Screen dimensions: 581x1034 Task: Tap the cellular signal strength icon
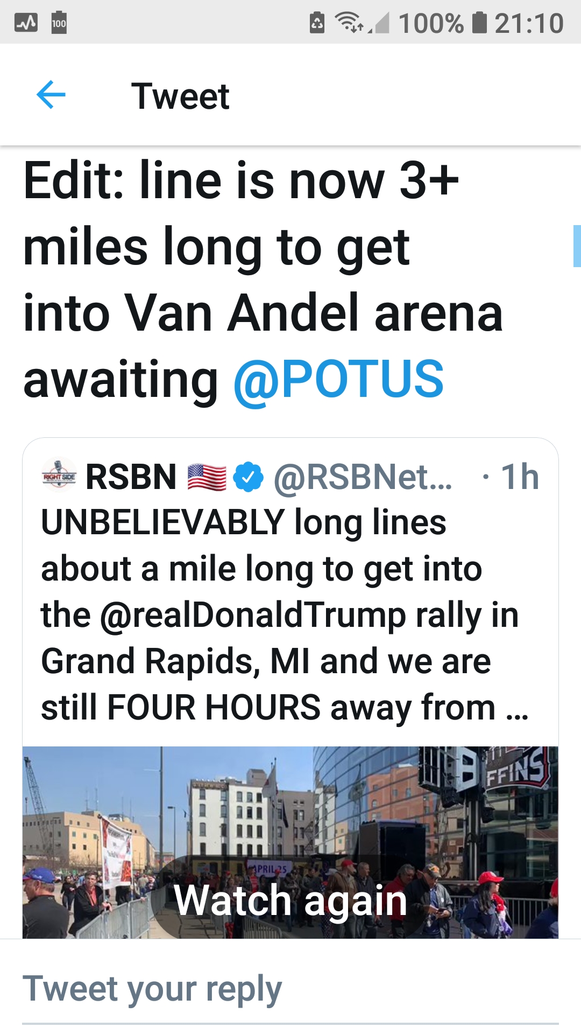(x=380, y=23)
